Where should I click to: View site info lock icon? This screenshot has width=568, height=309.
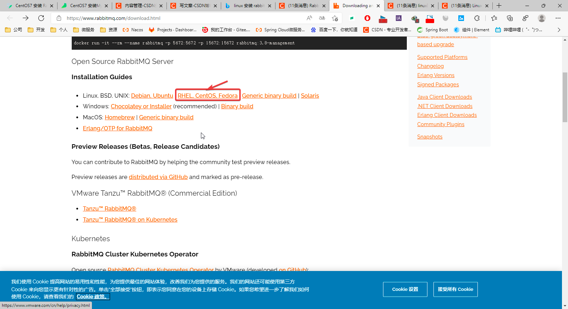[x=59, y=18]
